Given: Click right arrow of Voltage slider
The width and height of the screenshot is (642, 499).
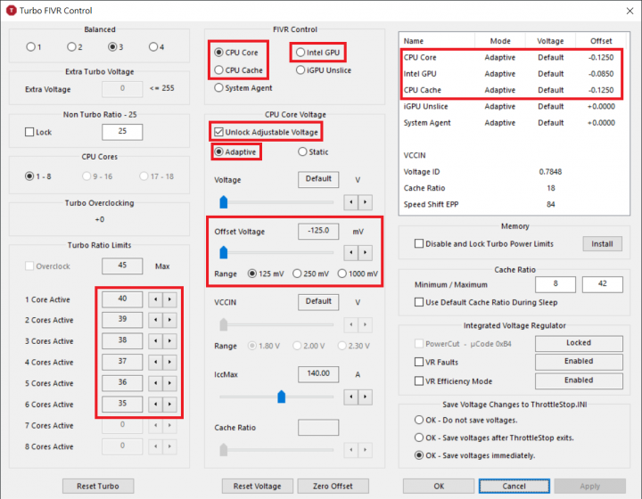Looking at the screenshot, I should point(366,202).
